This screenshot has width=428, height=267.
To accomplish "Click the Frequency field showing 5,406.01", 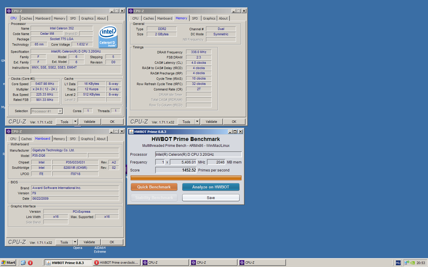I will 183,162.
